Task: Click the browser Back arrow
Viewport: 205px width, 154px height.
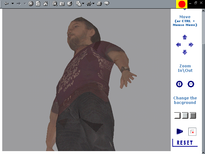Action: [6, 4]
